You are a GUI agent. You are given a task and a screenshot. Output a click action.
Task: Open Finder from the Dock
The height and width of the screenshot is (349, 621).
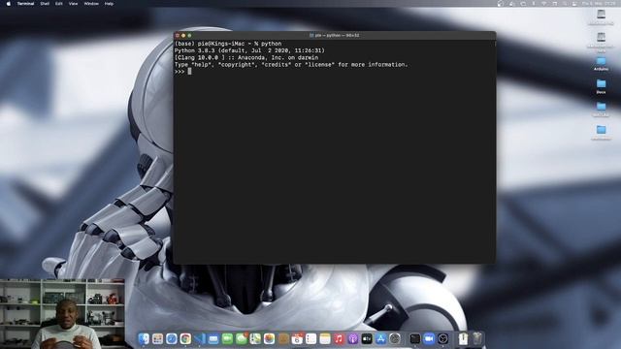click(x=144, y=338)
